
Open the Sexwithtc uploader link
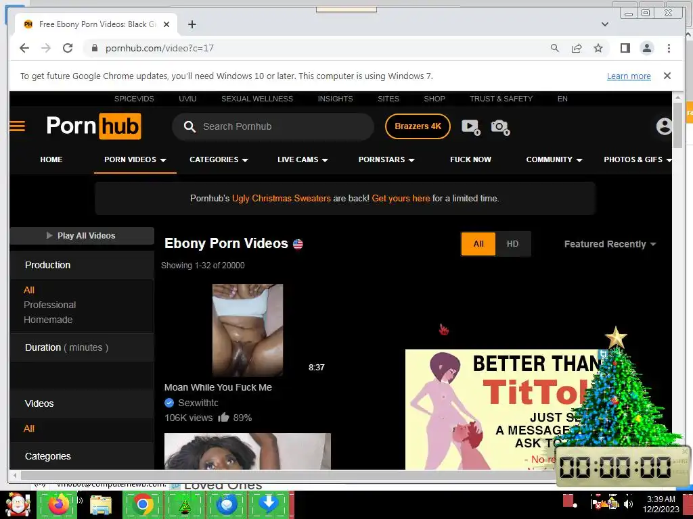(198, 403)
